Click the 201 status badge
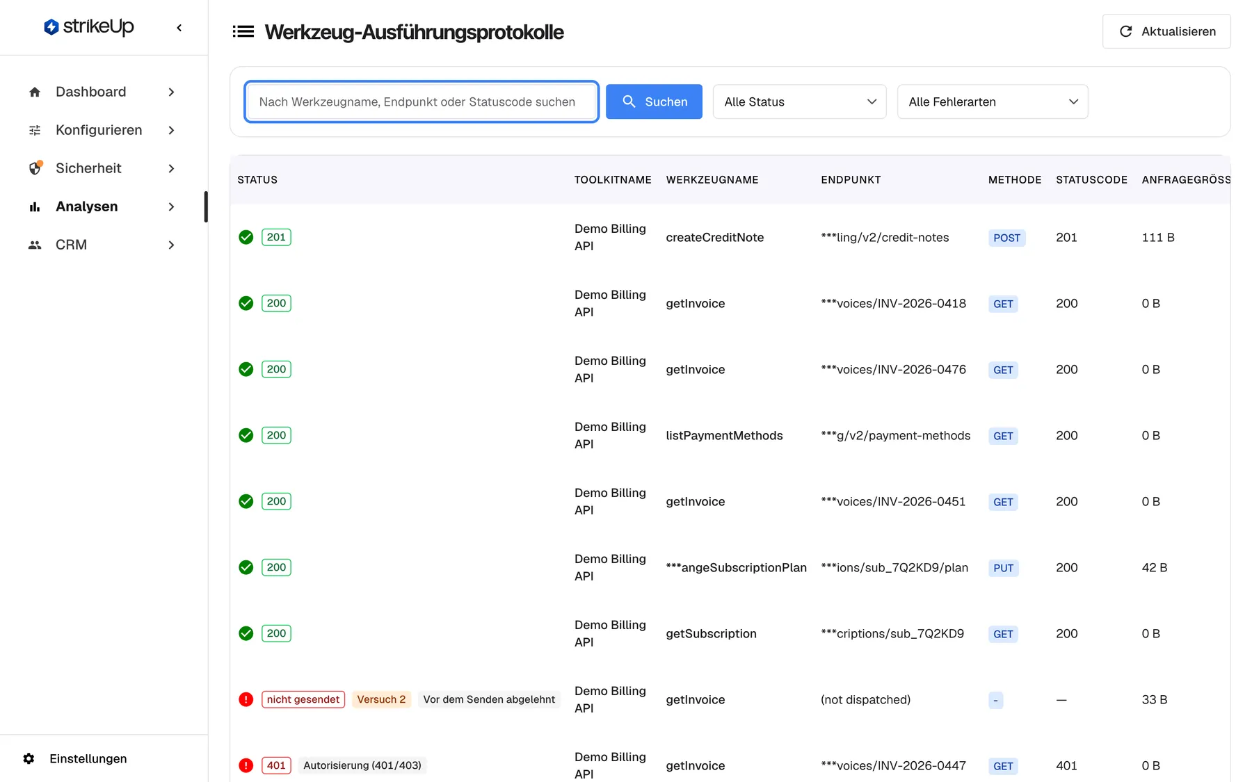The width and height of the screenshot is (1252, 782). pos(276,237)
